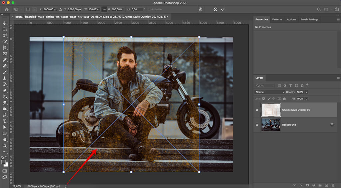Toggle the reference point checkbox
Image resolution: width=341 pixels, height=188 pixels.
tap(28, 9)
